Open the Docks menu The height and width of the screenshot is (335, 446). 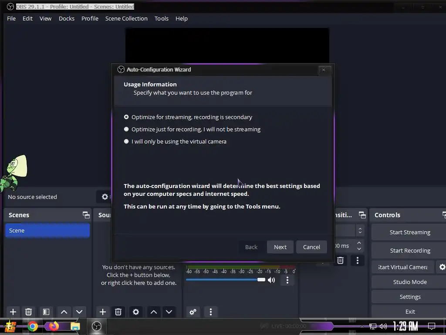(x=67, y=18)
